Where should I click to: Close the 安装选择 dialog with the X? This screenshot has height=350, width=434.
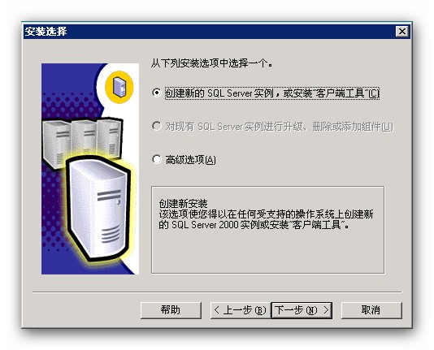pos(401,31)
